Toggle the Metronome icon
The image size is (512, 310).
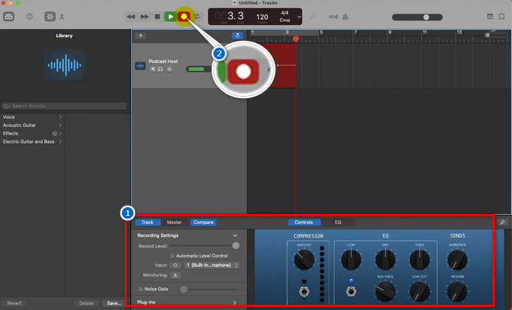pyautogui.click(x=345, y=17)
